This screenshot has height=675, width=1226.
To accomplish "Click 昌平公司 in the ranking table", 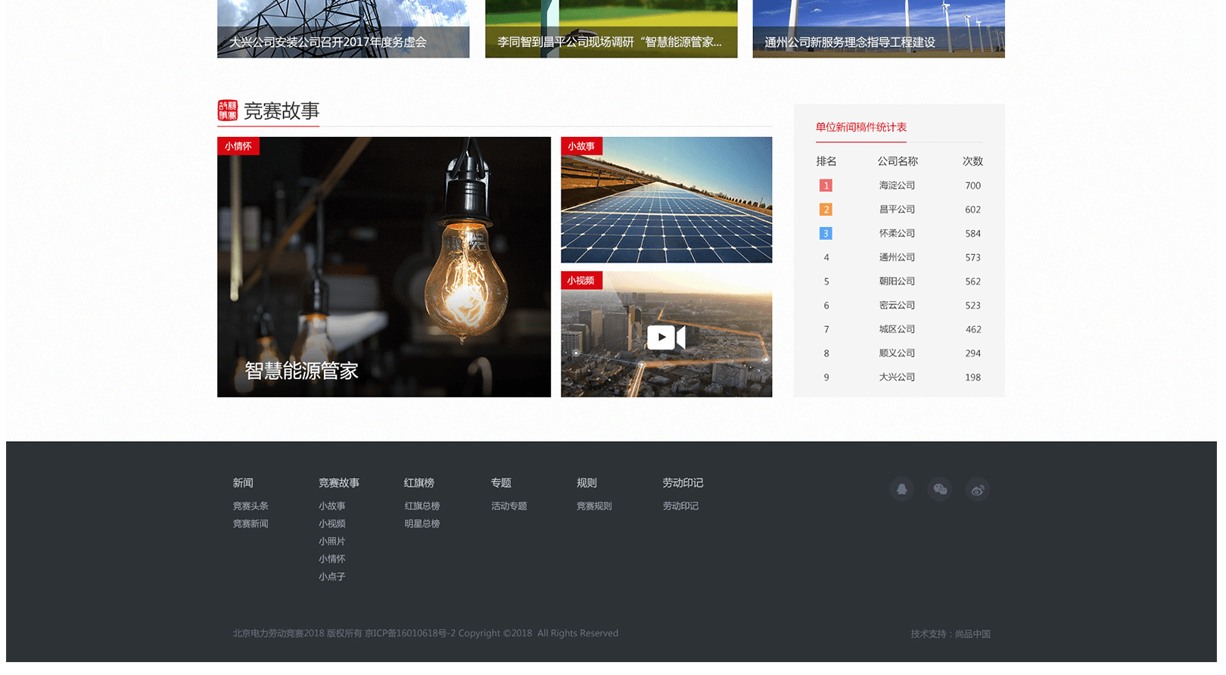I will click(897, 210).
